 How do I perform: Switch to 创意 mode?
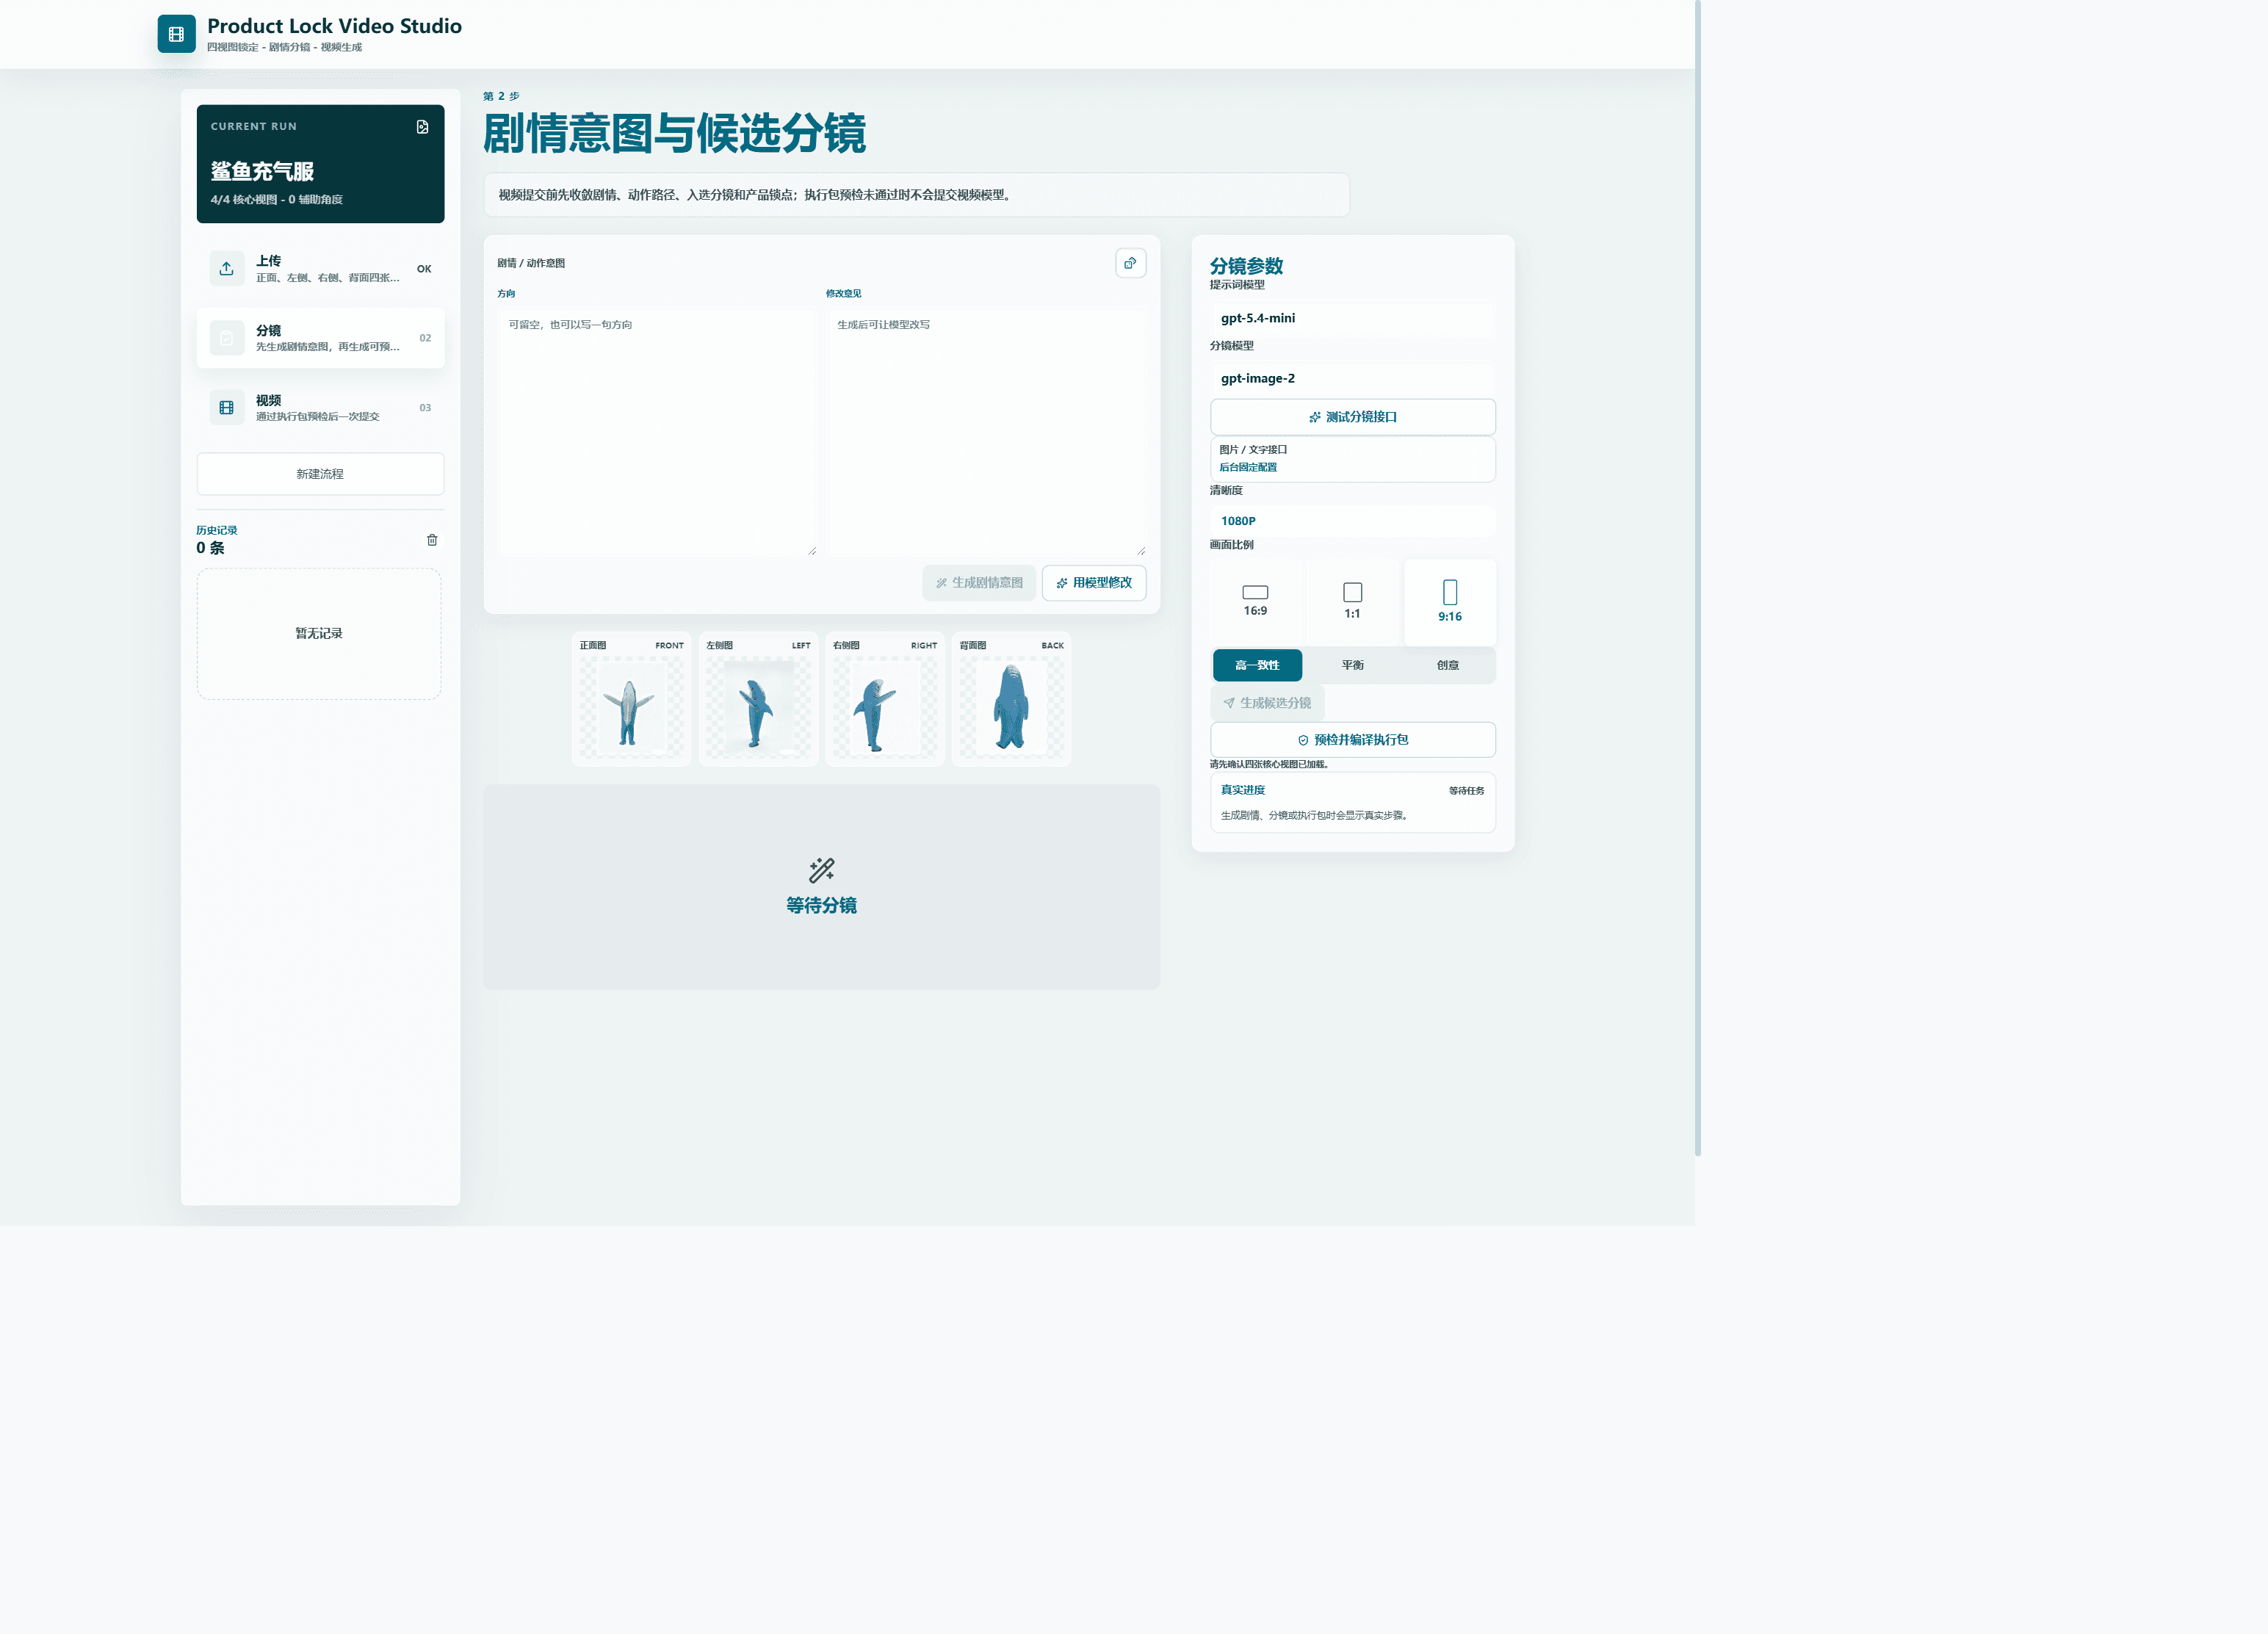(1448, 665)
